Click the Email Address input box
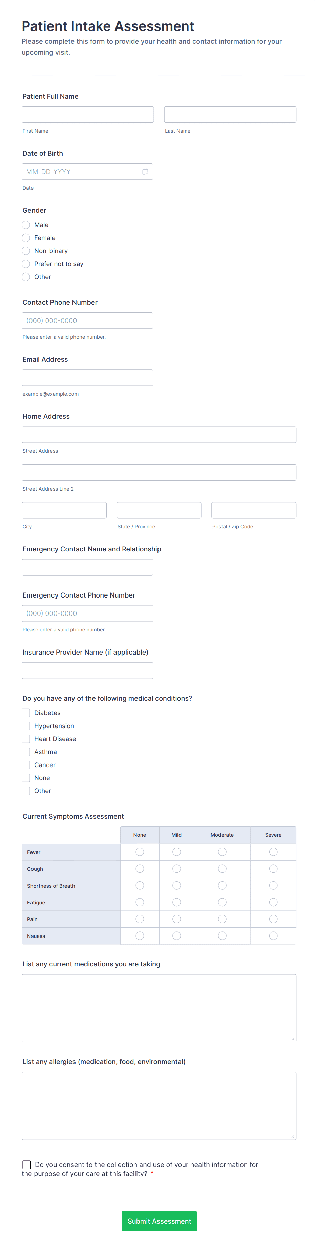This screenshot has width=315, height=1248. coord(88,377)
